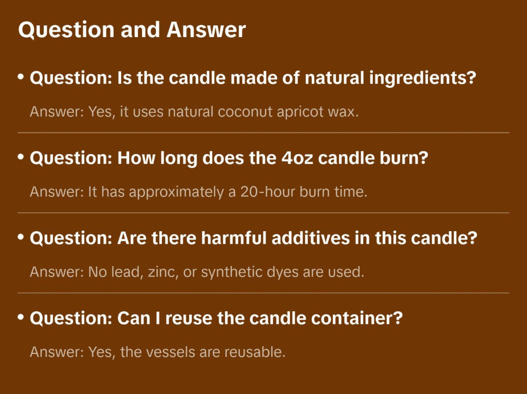Click the answer beginning "No lead, zinc"
This screenshot has height=394, width=527.
[197, 272]
